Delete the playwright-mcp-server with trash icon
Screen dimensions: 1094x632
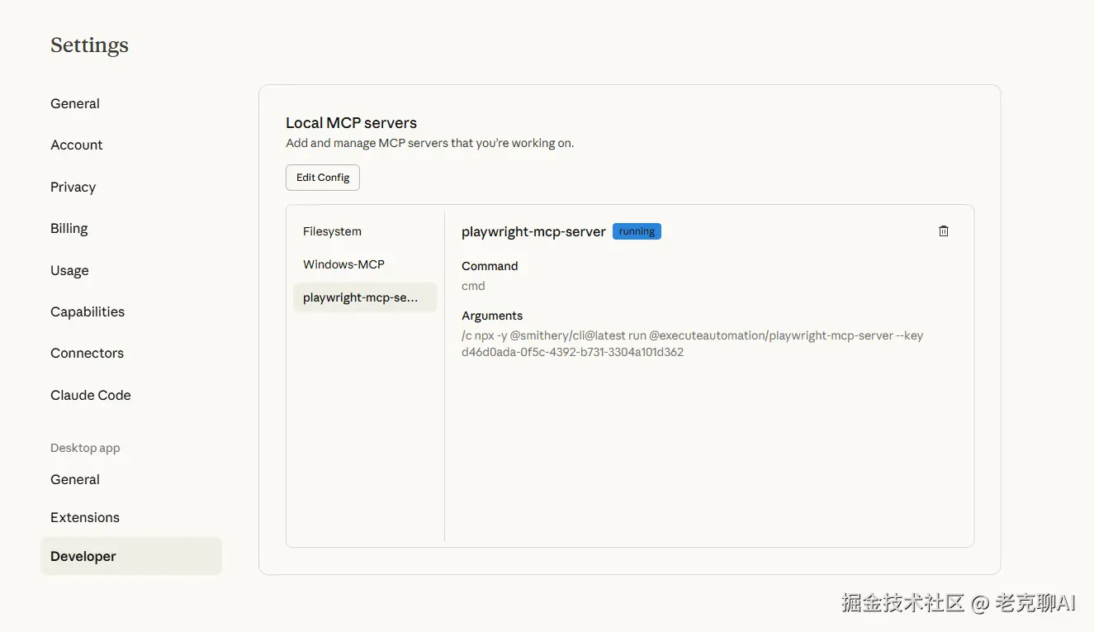pos(944,231)
